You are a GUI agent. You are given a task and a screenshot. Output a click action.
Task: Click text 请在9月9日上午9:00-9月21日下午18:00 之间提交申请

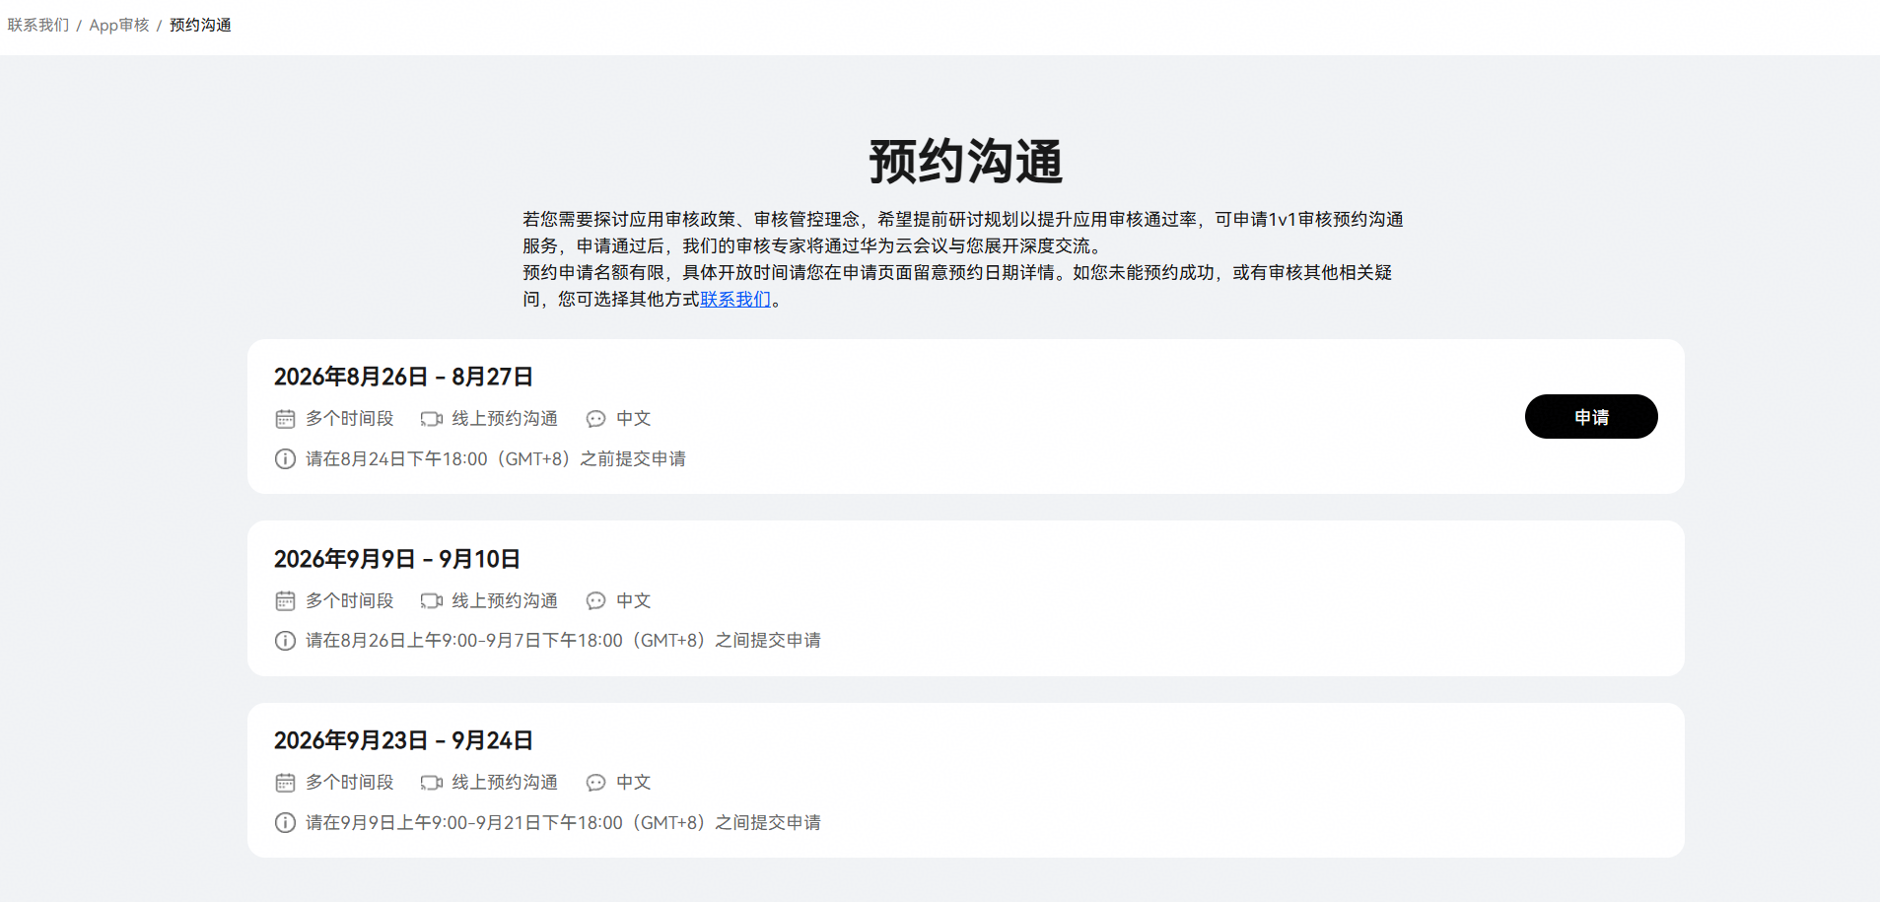[563, 823]
